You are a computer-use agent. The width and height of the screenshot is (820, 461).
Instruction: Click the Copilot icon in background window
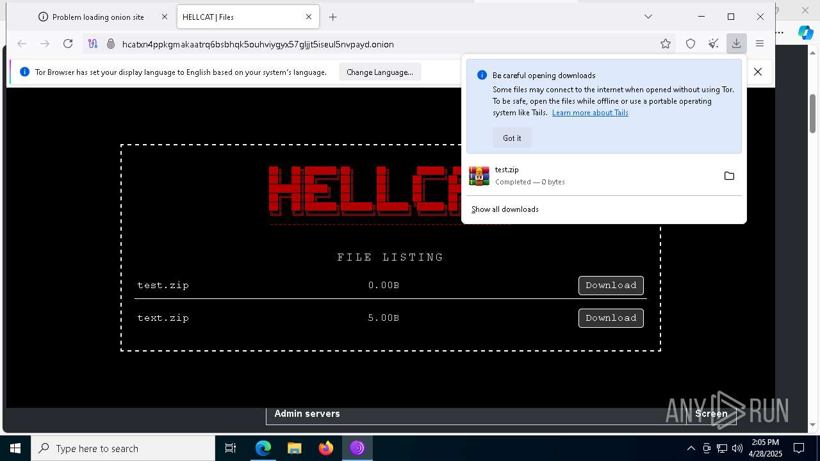point(805,33)
